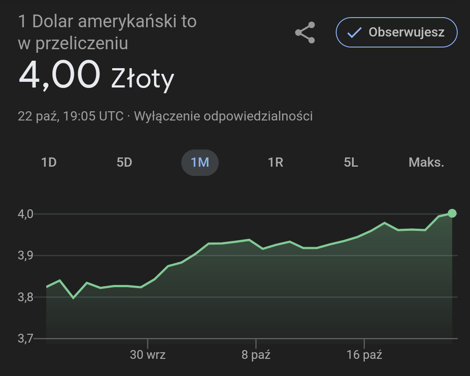This screenshot has height=376, width=470.
Task: Click the share icon
Action: pos(305,33)
